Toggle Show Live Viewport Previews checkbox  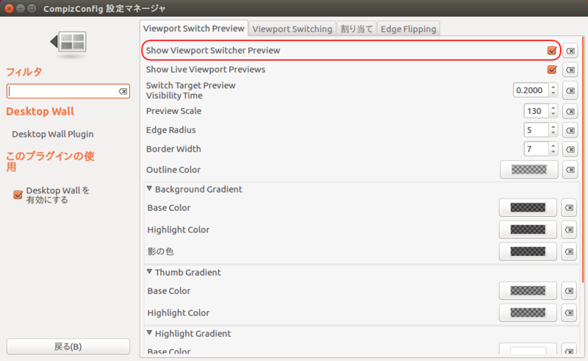pyautogui.click(x=552, y=69)
